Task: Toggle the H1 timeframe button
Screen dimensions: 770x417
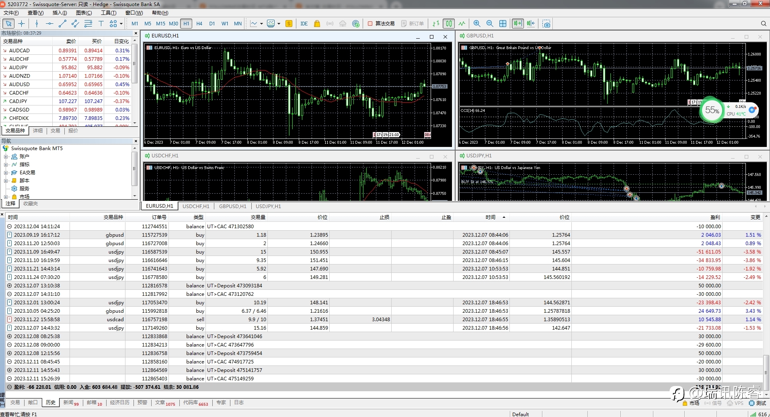Action: 186,24
